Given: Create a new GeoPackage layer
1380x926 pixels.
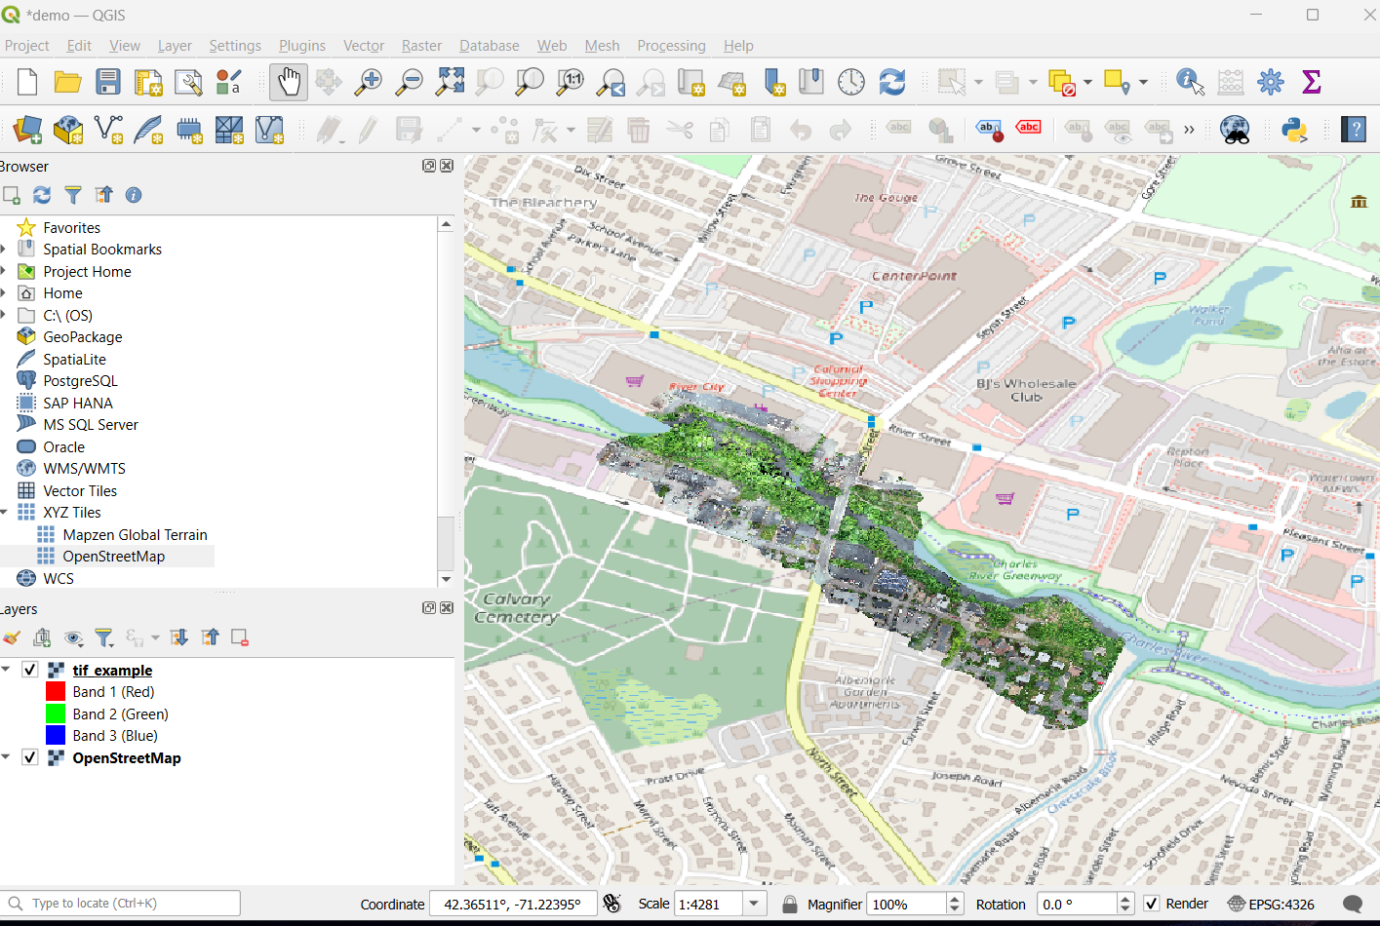Looking at the screenshot, I should pos(68,130).
